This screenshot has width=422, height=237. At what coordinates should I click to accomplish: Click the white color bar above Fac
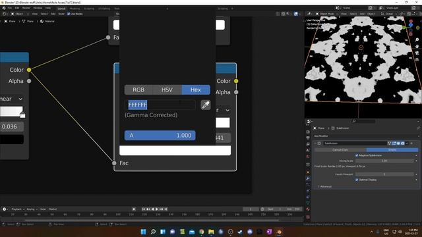(x=175, y=151)
